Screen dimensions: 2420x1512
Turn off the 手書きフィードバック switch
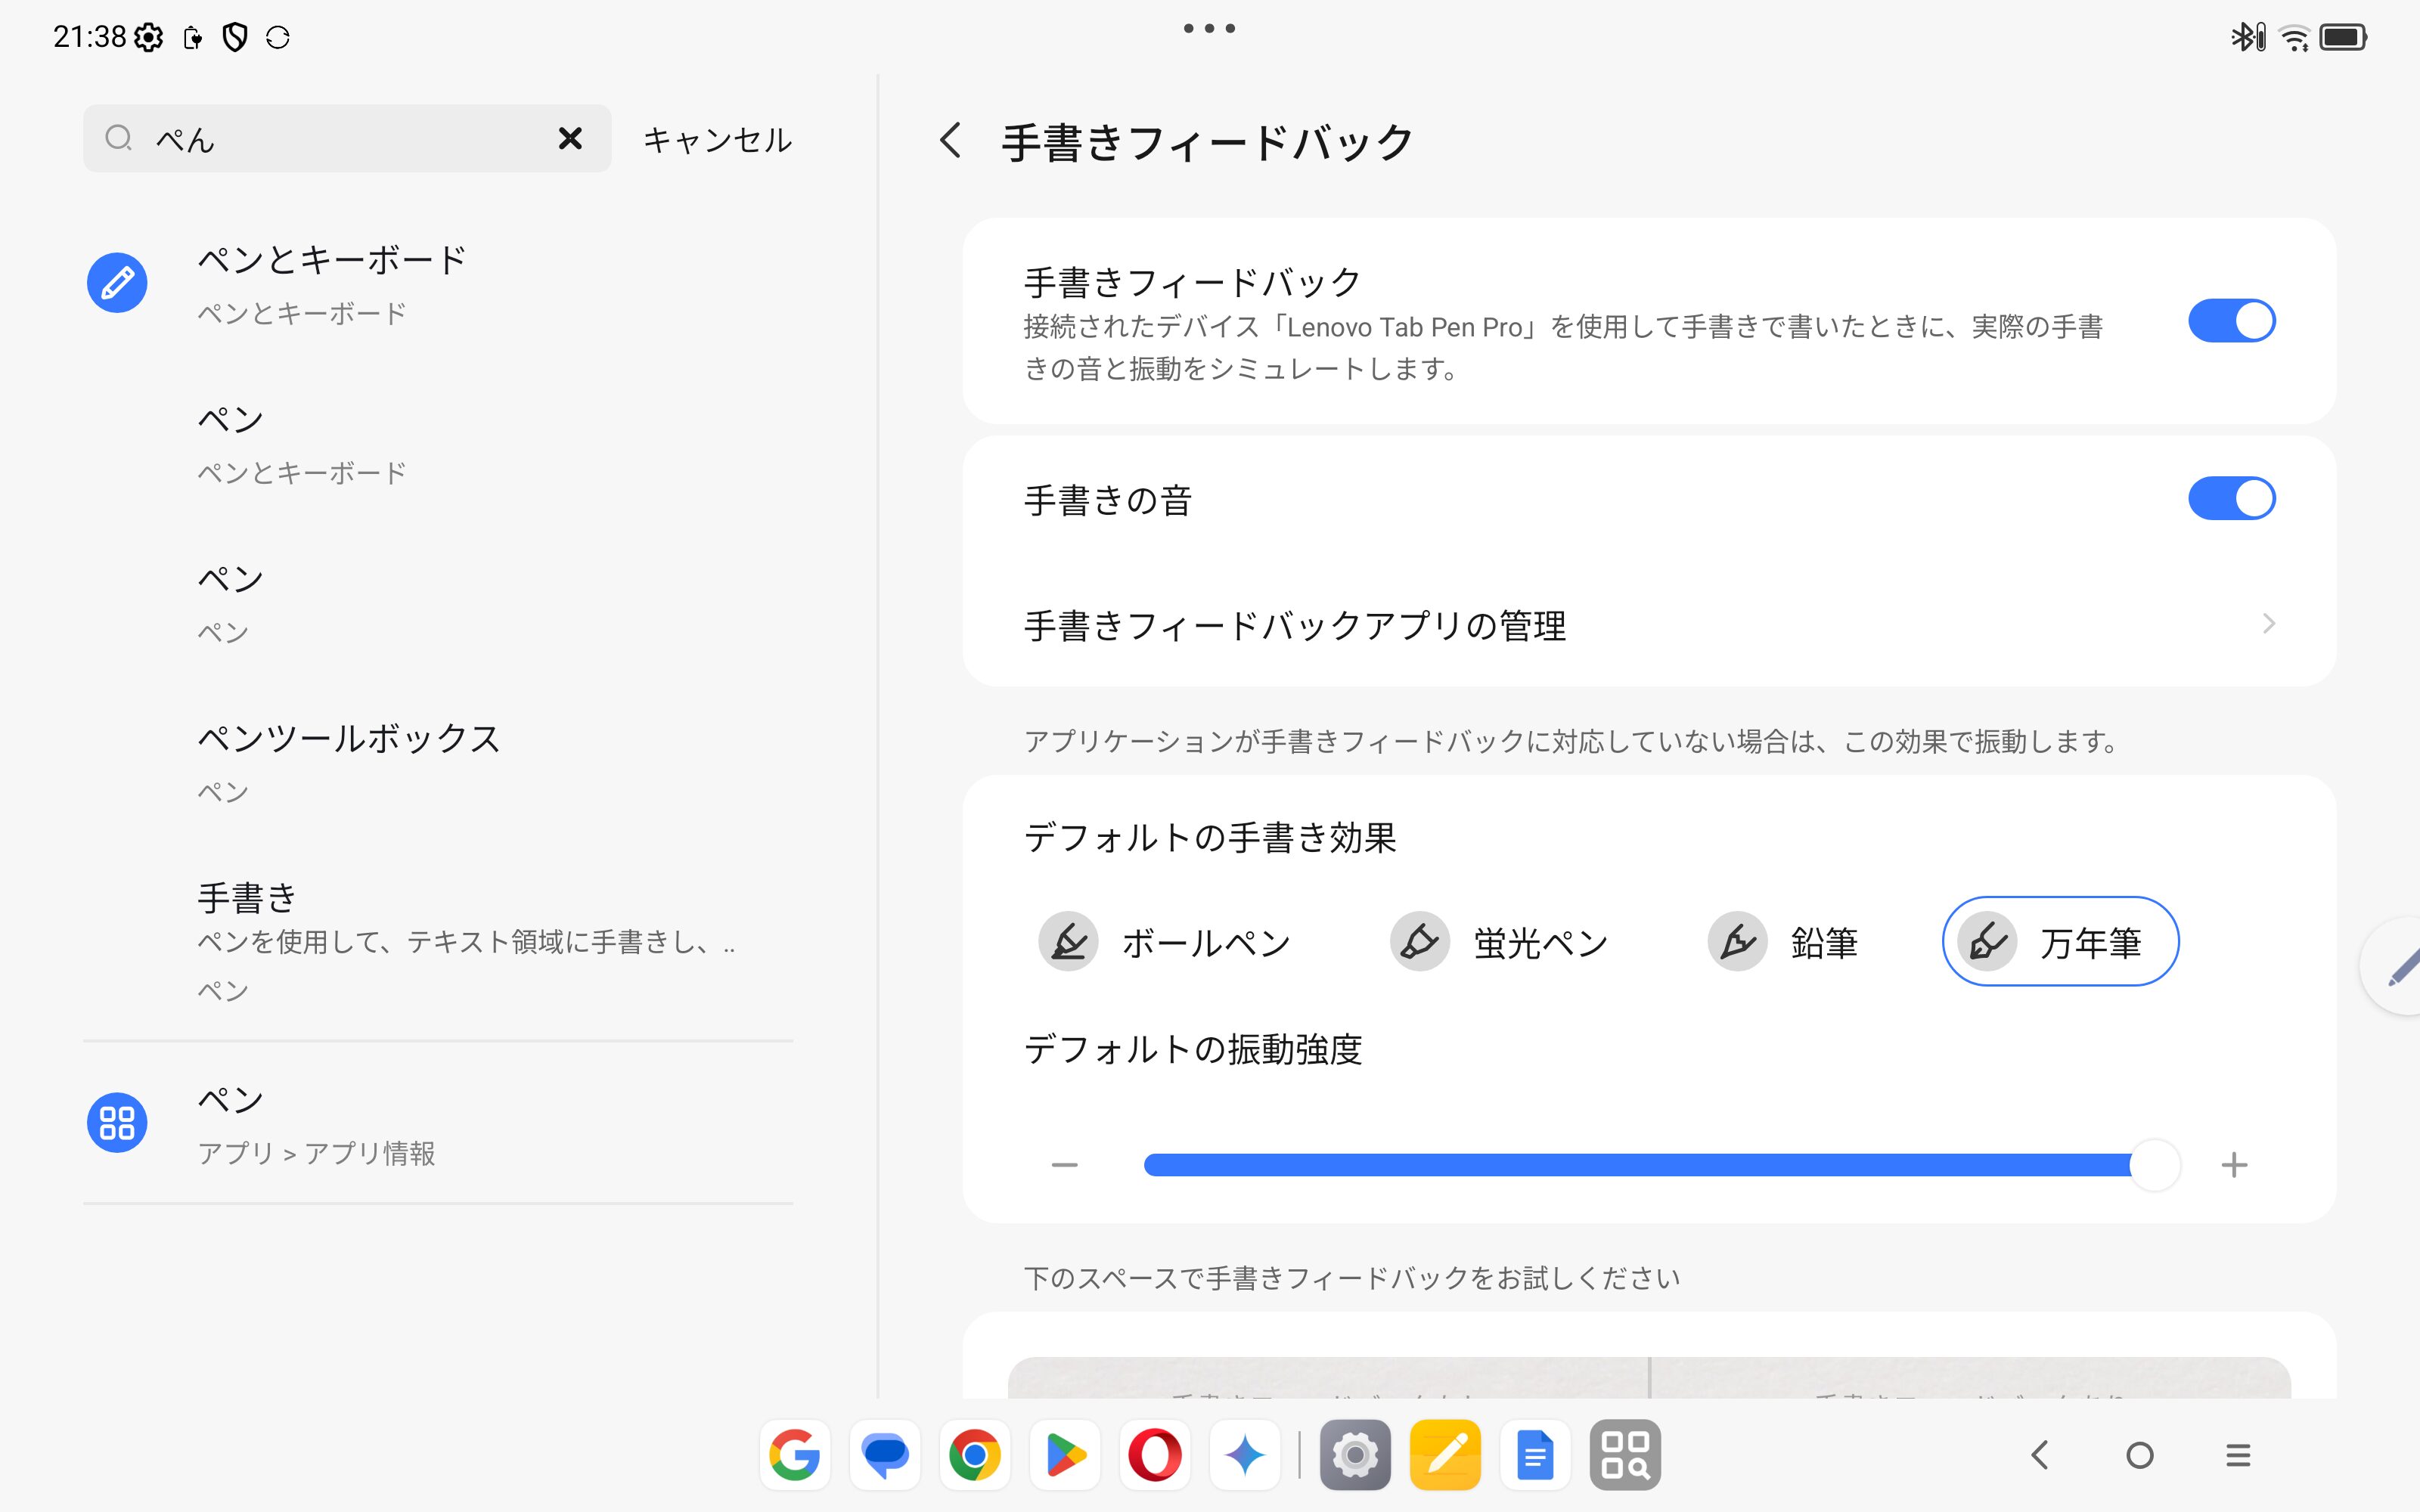2231,321
